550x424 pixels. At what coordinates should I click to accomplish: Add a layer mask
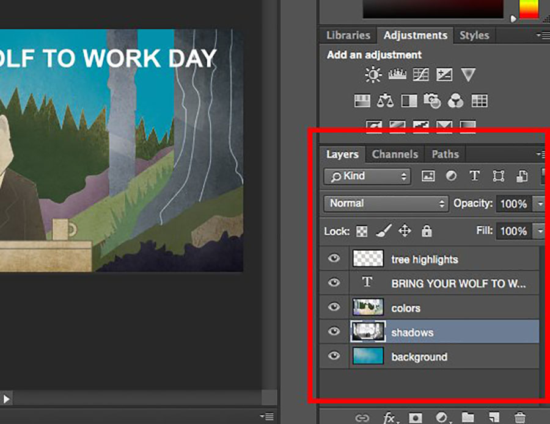click(416, 418)
